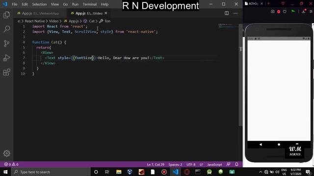Open a new tab in the browser window

coord(269,3)
